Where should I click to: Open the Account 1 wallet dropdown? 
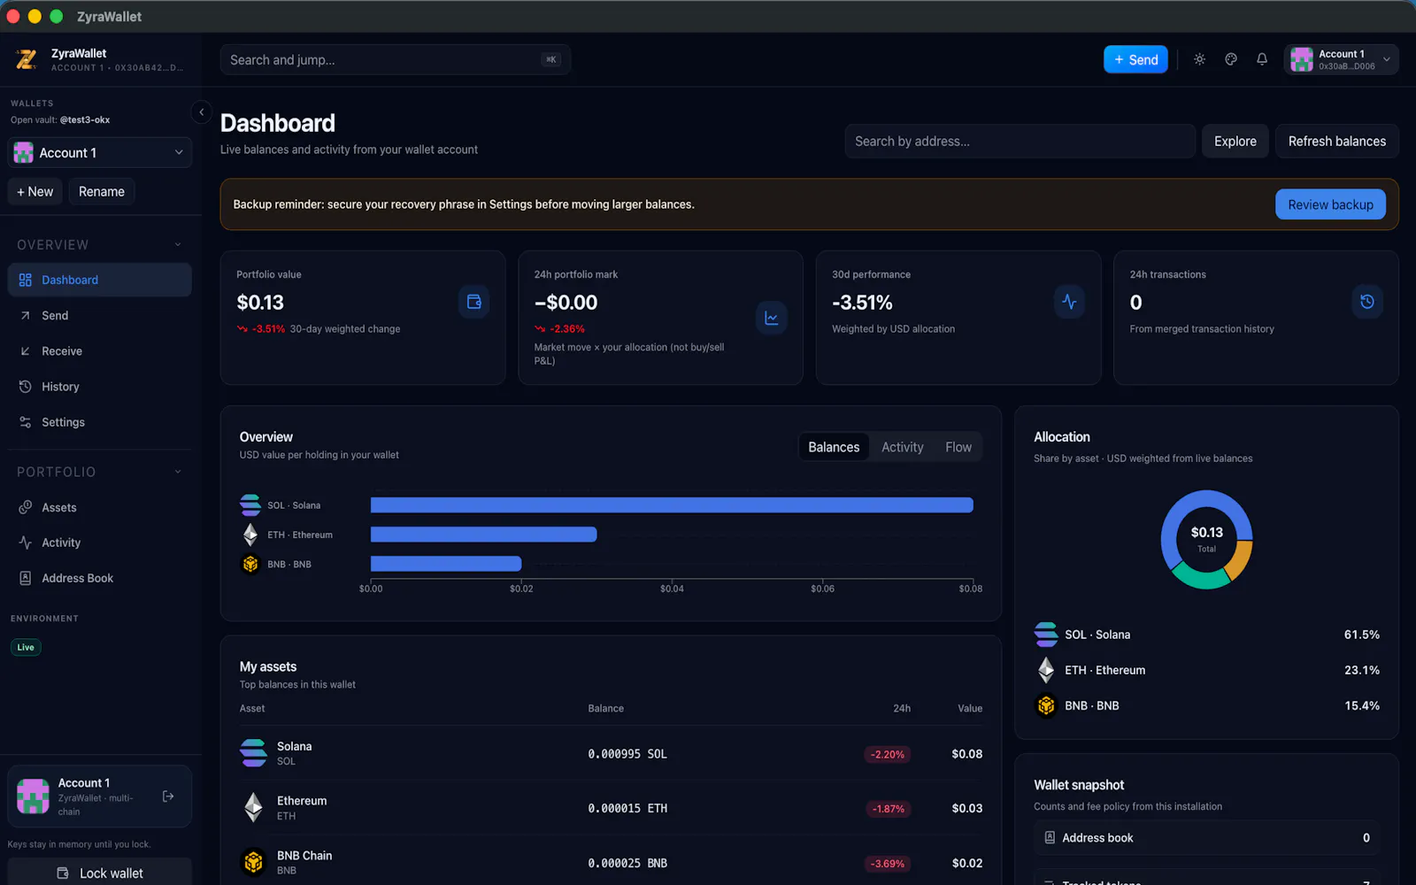tap(99, 152)
